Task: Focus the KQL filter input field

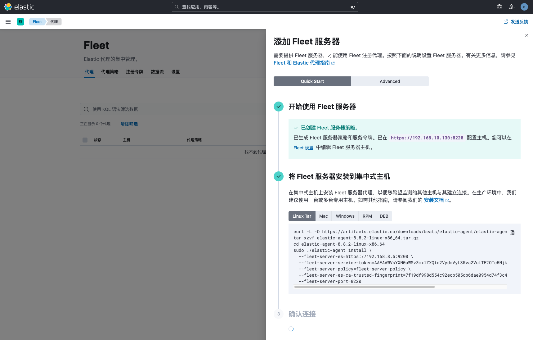Action: point(173,109)
